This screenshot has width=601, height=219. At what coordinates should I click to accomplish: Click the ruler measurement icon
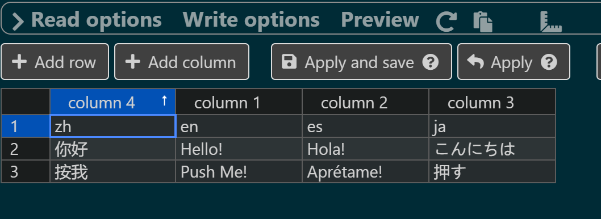(551, 22)
